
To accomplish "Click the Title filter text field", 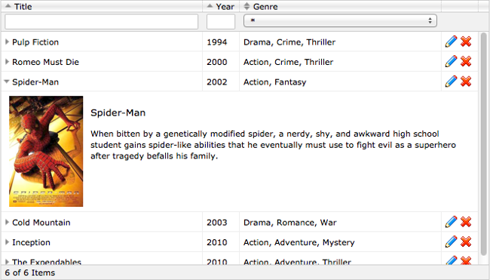I will pyautogui.click(x=101, y=22).
